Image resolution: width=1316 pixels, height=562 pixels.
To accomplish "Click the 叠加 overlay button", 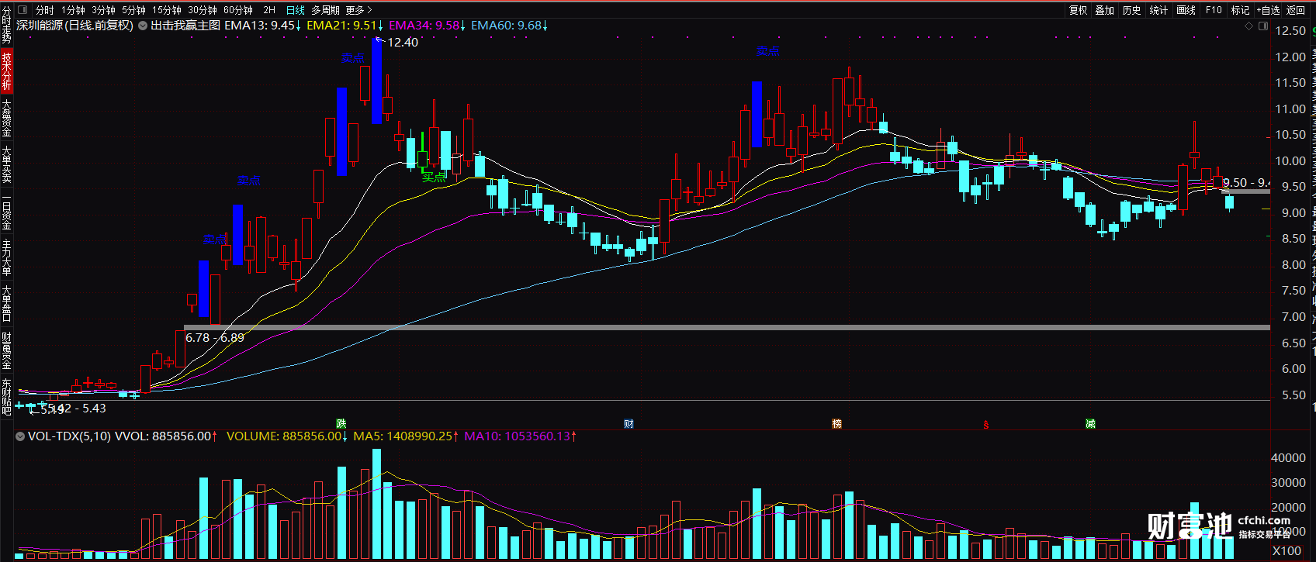I will pos(1105,10).
